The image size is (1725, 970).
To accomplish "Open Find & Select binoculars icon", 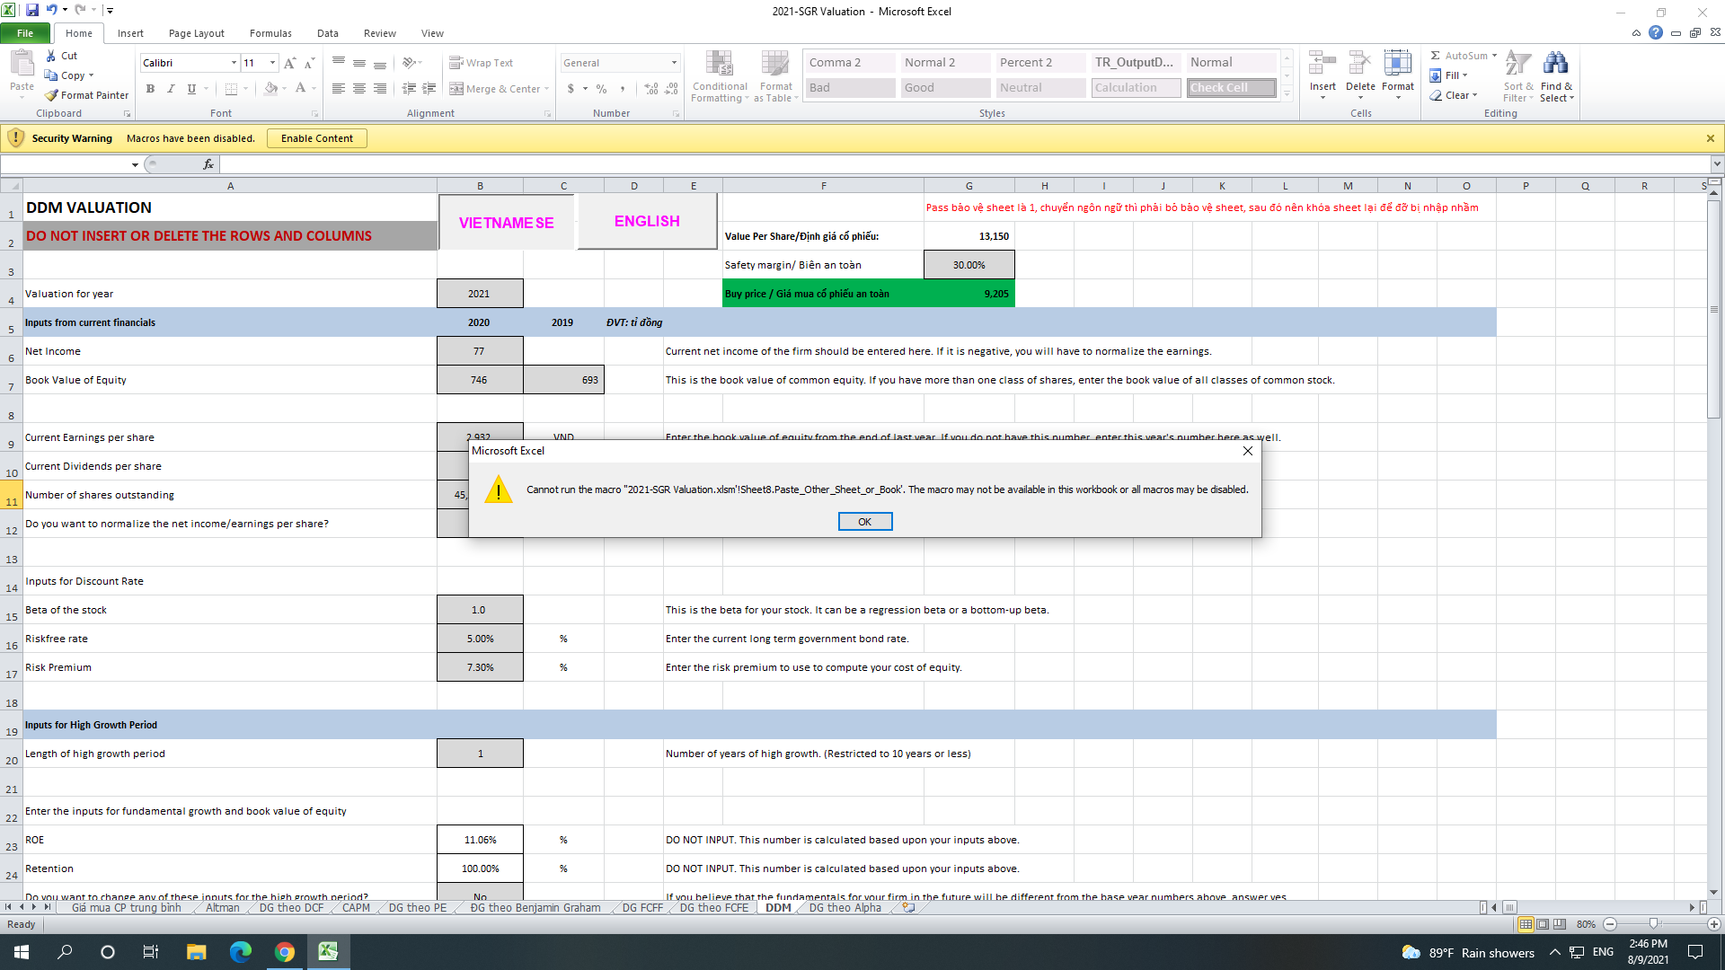I will (x=1555, y=65).
